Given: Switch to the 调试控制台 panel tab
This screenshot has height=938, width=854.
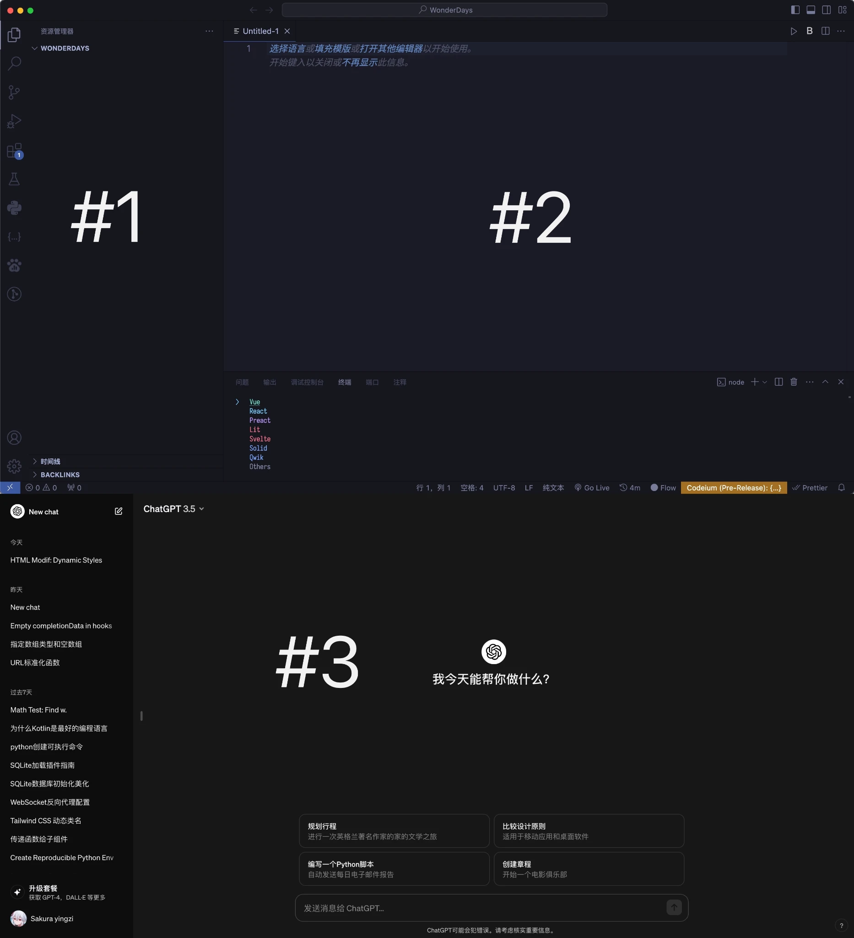Looking at the screenshot, I should coord(307,382).
